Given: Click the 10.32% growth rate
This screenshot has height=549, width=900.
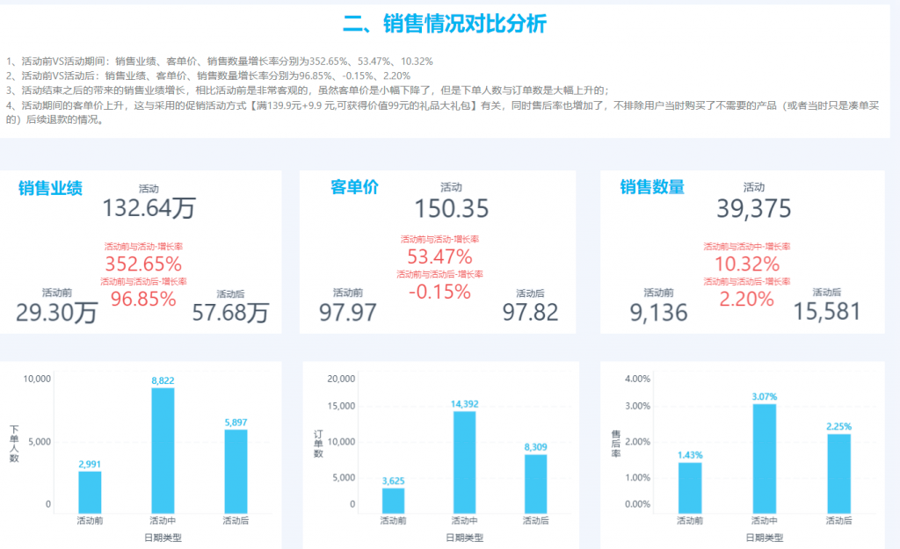Looking at the screenshot, I should [747, 264].
